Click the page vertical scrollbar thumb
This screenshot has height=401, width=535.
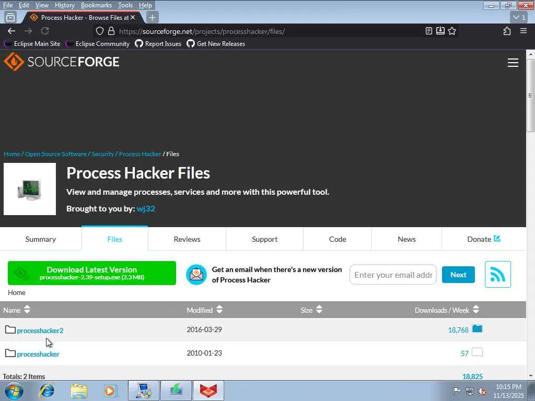click(530, 96)
